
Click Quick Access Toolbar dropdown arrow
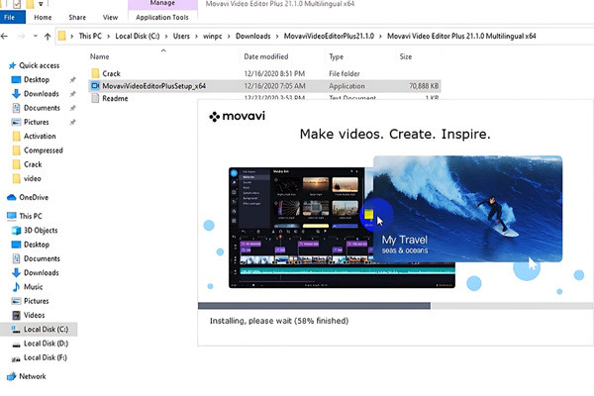pos(41,4)
